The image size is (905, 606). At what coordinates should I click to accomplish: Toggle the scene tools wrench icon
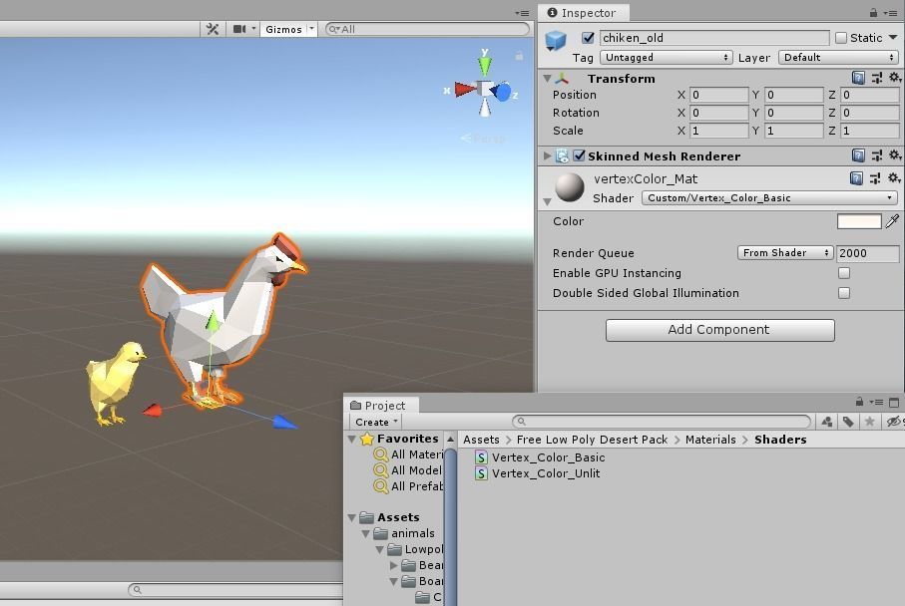pos(213,29)
